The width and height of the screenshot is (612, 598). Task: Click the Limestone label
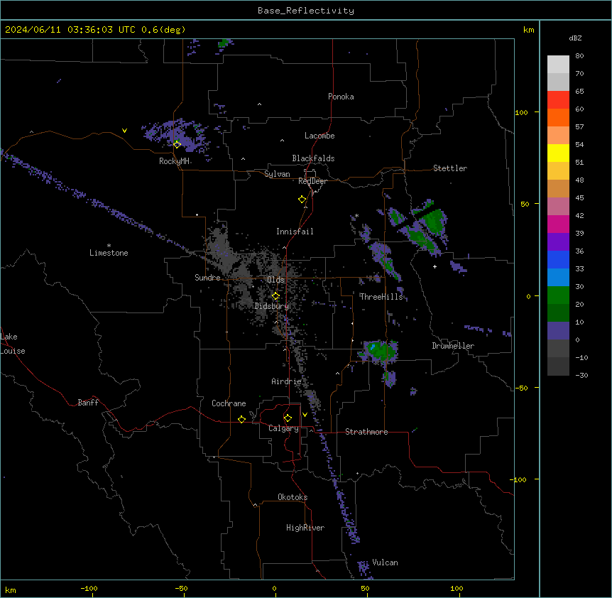click(x=109, y=253)
